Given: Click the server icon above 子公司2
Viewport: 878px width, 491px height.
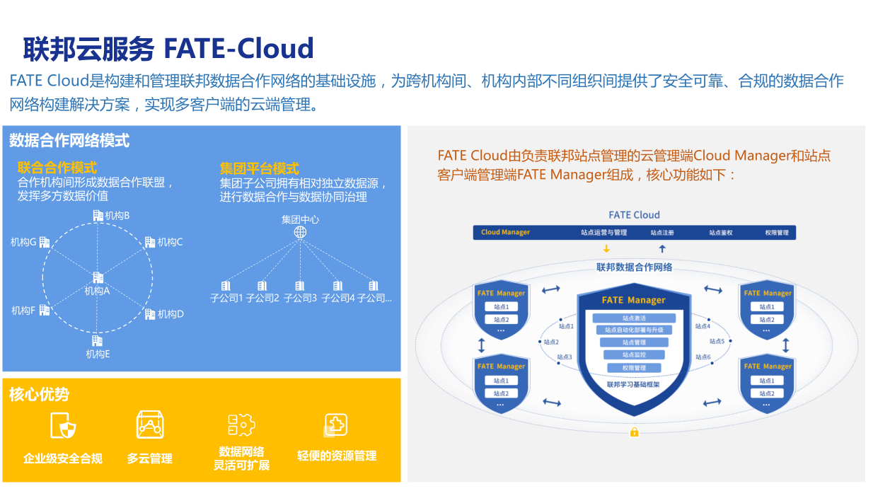Looking at the screenshot, I should coord(262,286).
